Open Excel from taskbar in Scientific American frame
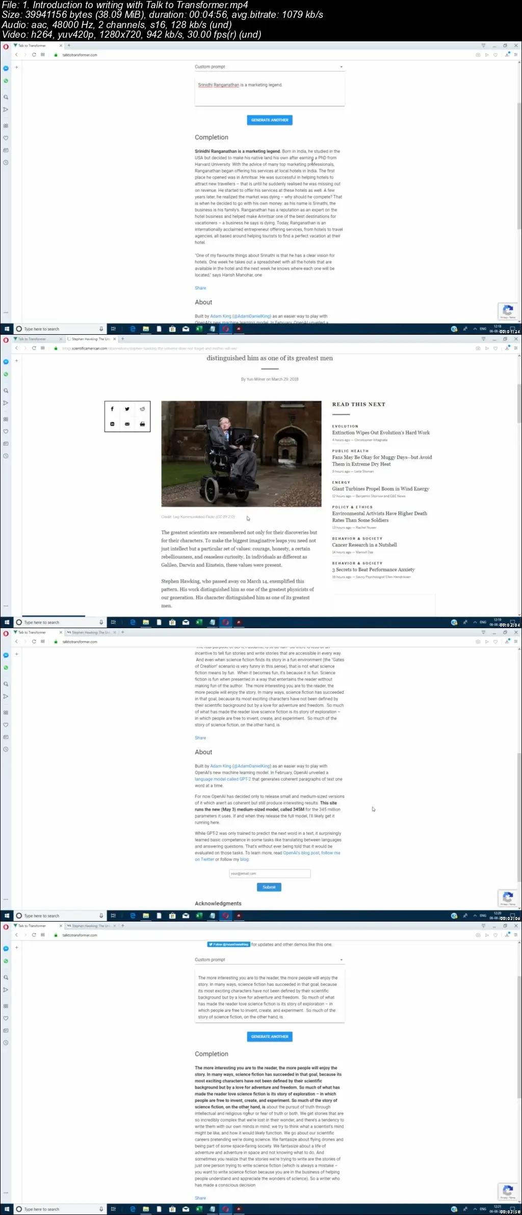 pyautogui.click(x=199, y=623)
